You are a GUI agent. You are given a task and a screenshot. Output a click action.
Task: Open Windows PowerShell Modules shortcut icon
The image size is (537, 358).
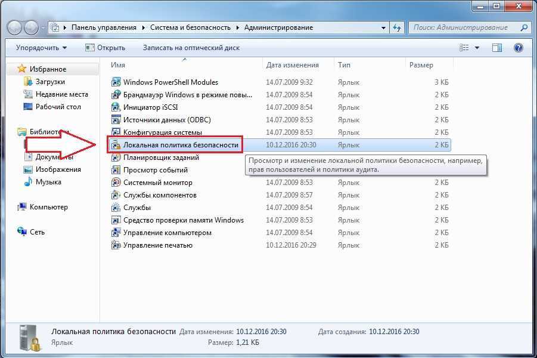coord(116,82)
